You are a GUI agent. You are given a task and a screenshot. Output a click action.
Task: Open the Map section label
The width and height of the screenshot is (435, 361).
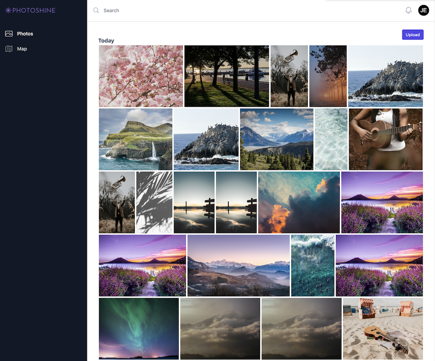[x=22, y=49]
